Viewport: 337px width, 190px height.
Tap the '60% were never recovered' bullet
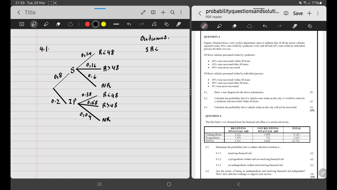(226, 68)
